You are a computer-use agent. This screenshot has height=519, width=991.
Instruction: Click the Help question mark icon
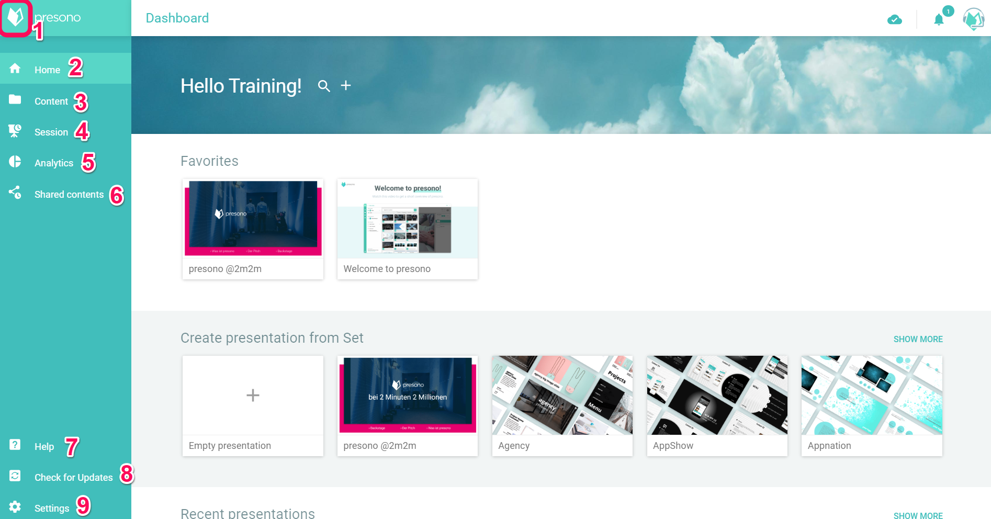pos(15,445)
